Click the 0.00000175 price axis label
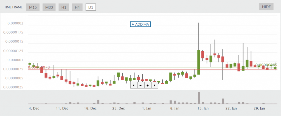281x116 pixels. (x=14, y=32)
